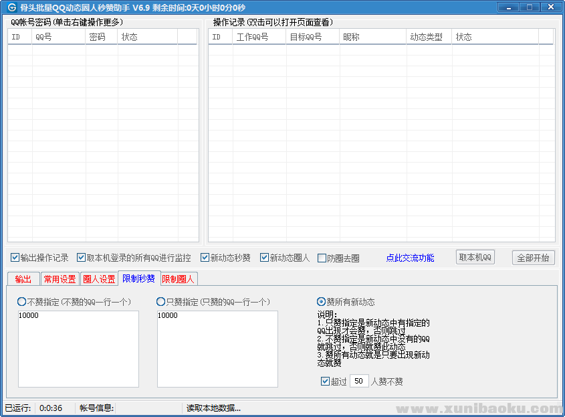This screenshot has width=565, height=417.
Task: Toggle the 超过 like-limit checkbox
Action: [325, 382]
